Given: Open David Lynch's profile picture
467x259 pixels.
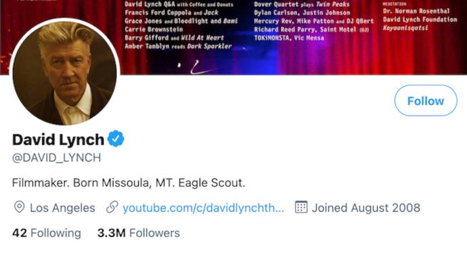Looking at the screenshot, I should click(64, 73).
